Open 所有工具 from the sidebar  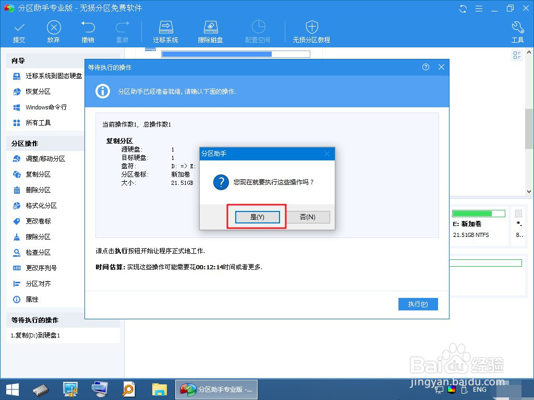tap(32, 123)
